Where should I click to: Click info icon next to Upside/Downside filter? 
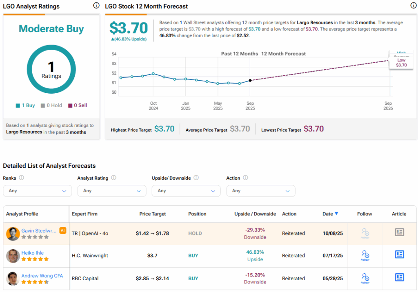tap(196, 178)
